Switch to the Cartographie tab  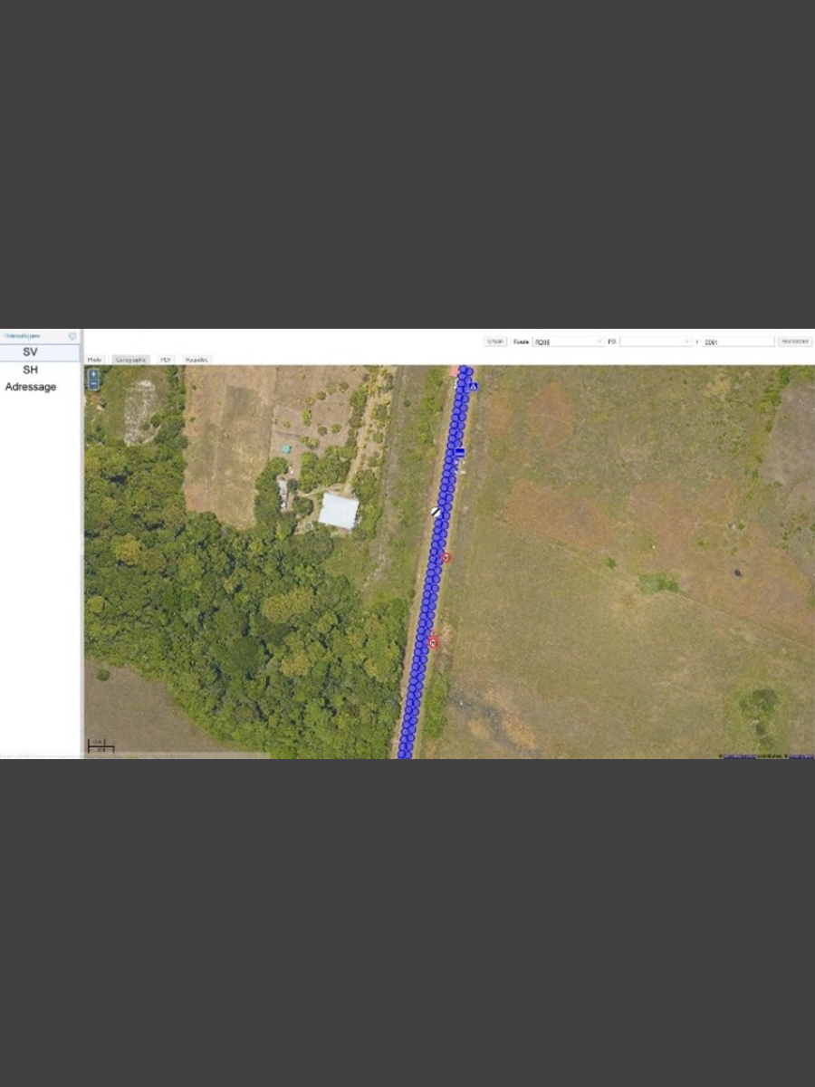130,360
